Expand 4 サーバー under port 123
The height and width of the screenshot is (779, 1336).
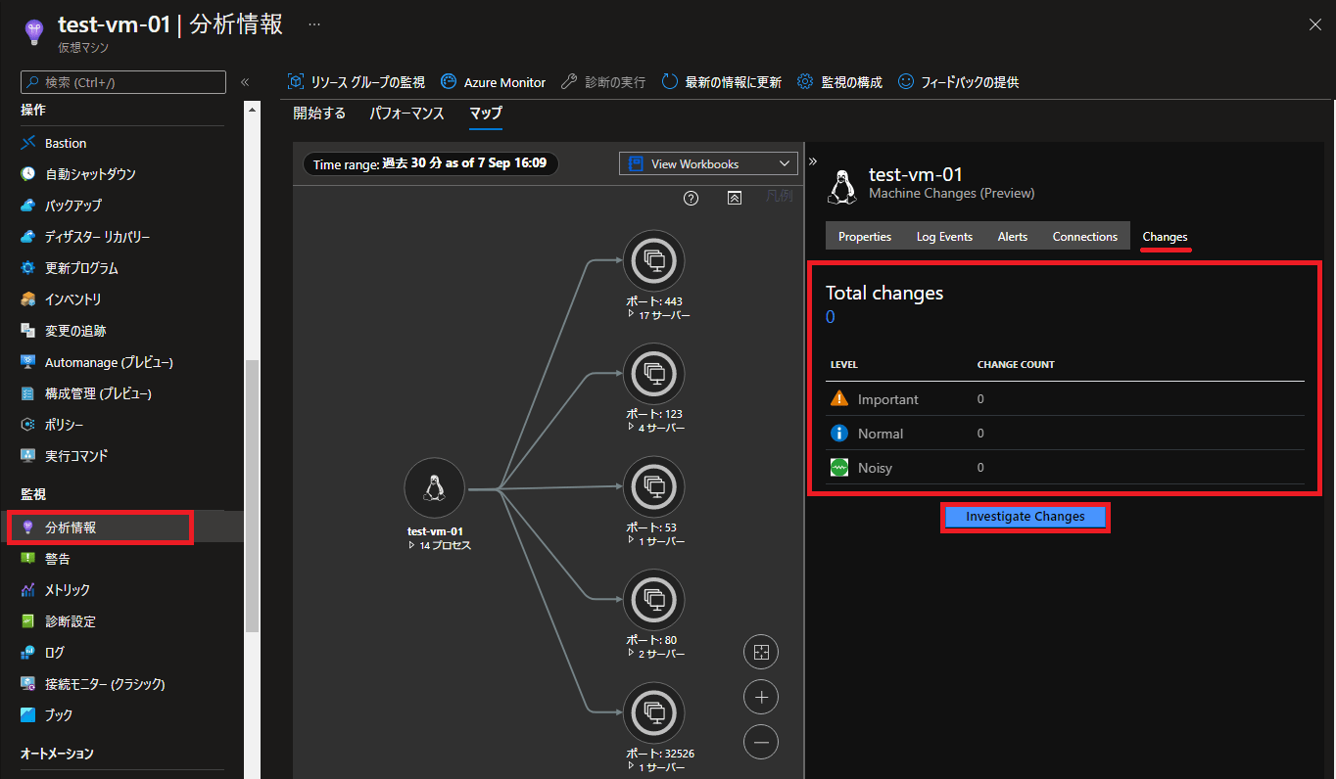click(x=656, y=428)
